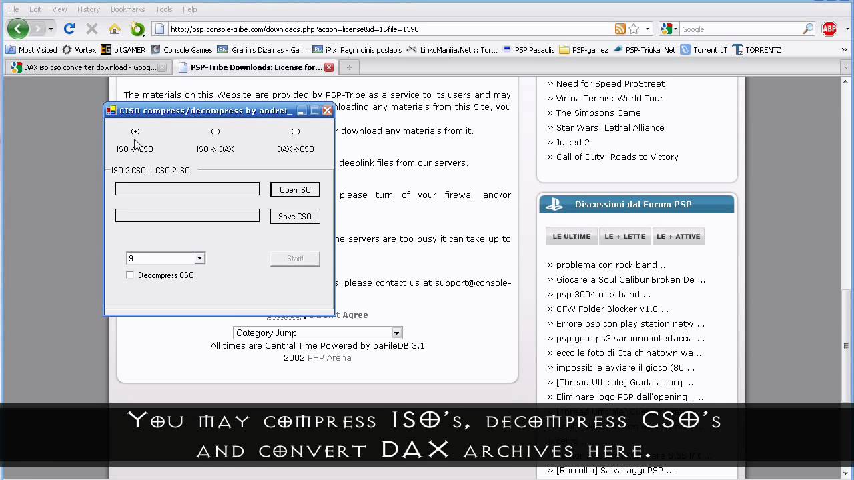Open the Help menu
Viewport: 854px width, 480px height.
[190, 9]
